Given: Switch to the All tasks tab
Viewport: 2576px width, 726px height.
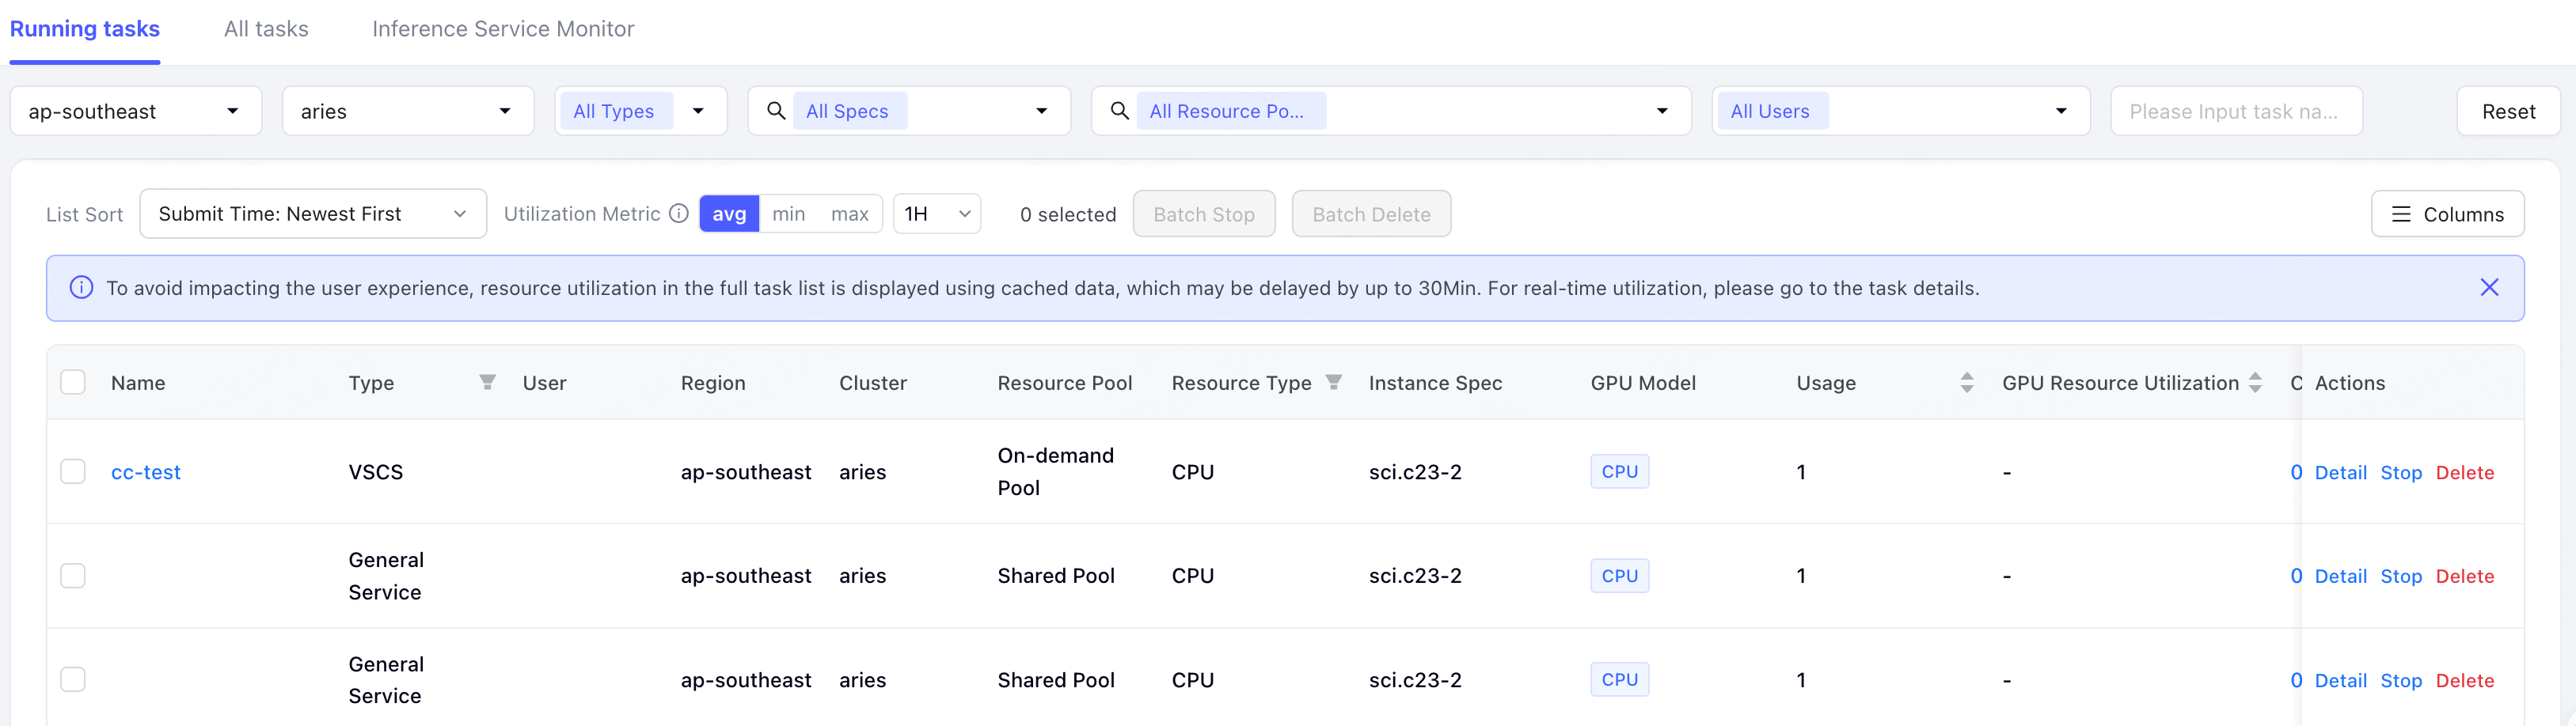Looking at the screenshot, I should click(266, 29).
